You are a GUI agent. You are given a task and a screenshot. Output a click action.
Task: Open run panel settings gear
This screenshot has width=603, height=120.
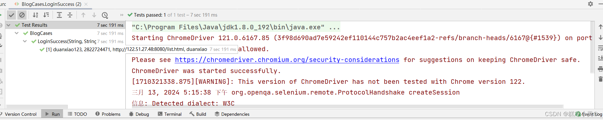point(591,4)
